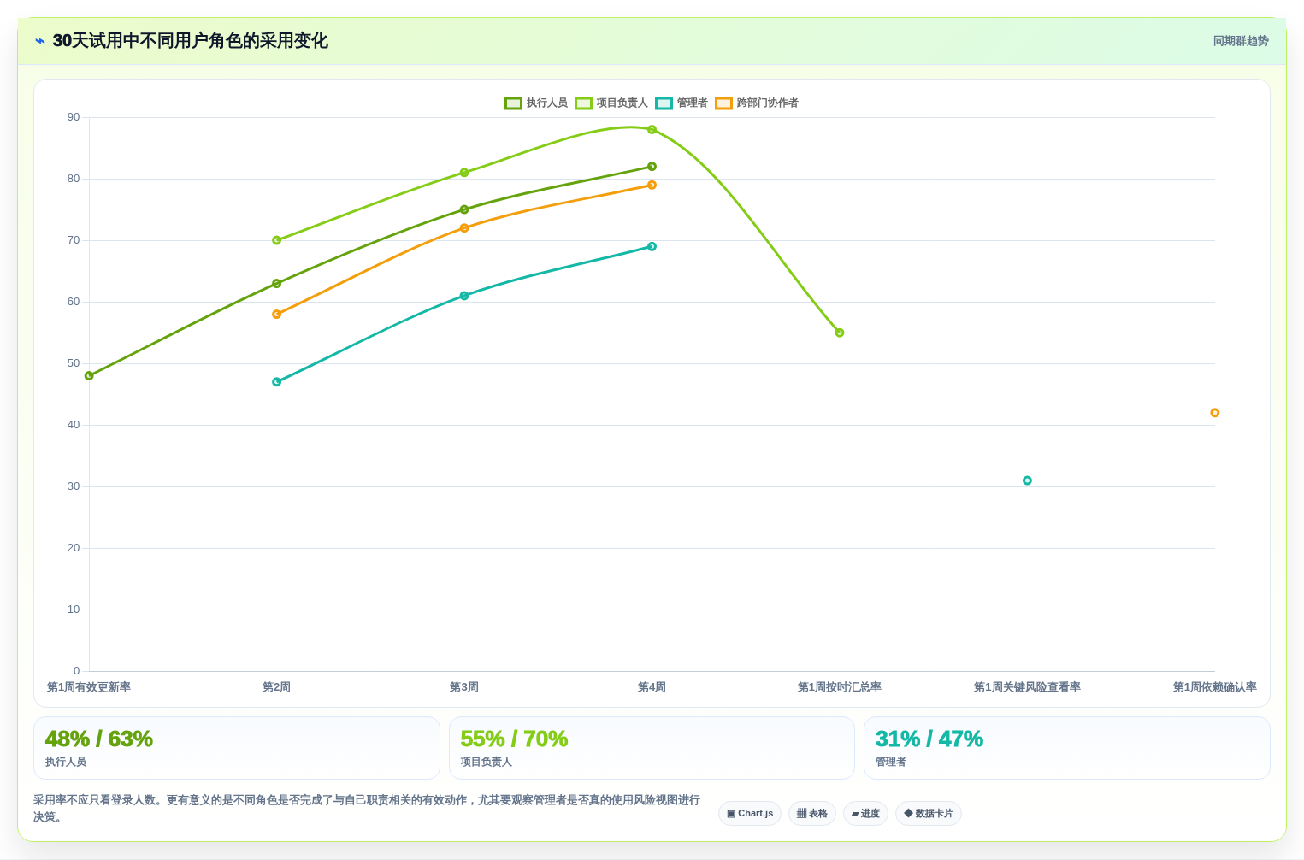Screen dimensions: 1304x860
Task: Click the 50 y-axis tick label
Action: [x=74, y=363]
